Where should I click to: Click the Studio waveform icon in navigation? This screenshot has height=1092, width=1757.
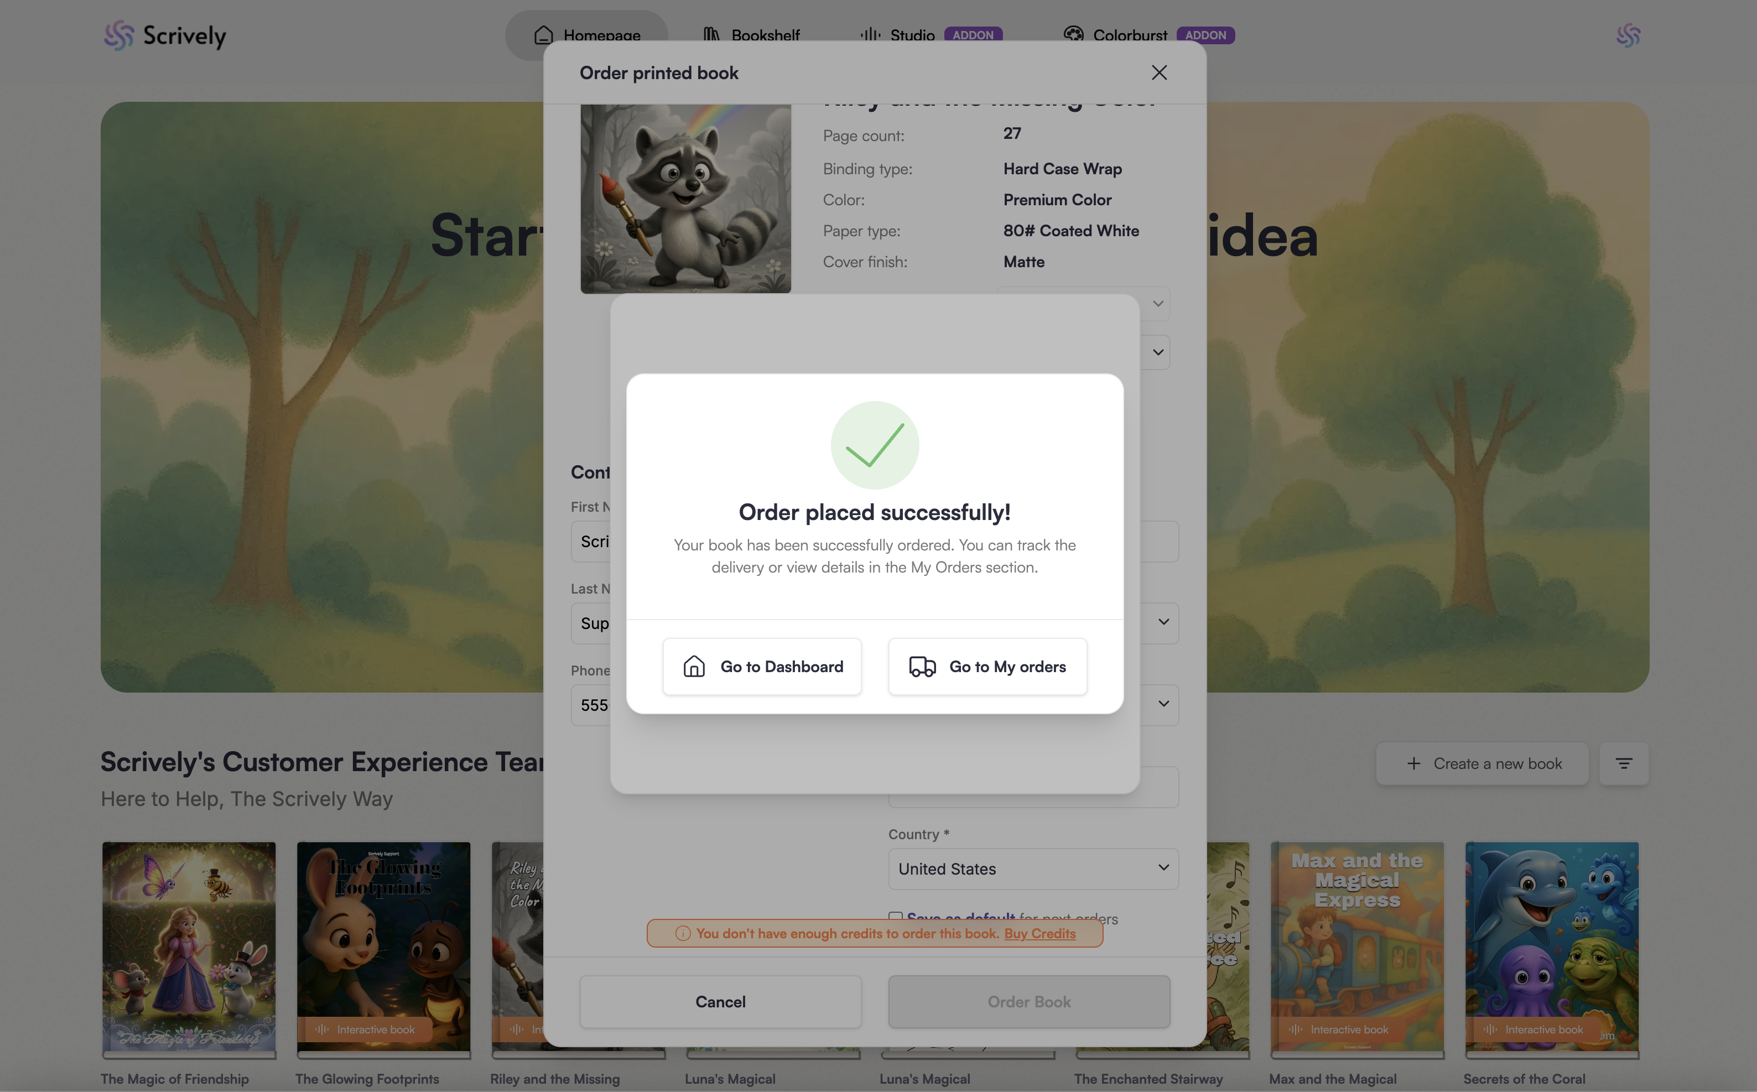[870, 35]
